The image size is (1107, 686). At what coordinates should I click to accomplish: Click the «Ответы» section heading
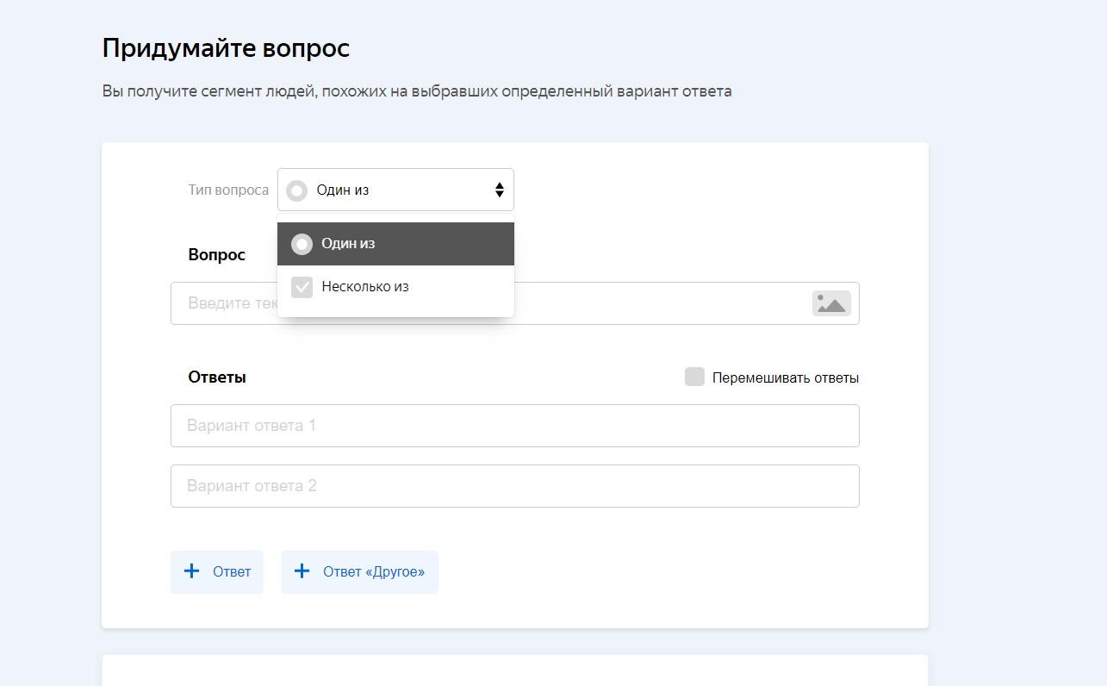[x=217, y=377]
